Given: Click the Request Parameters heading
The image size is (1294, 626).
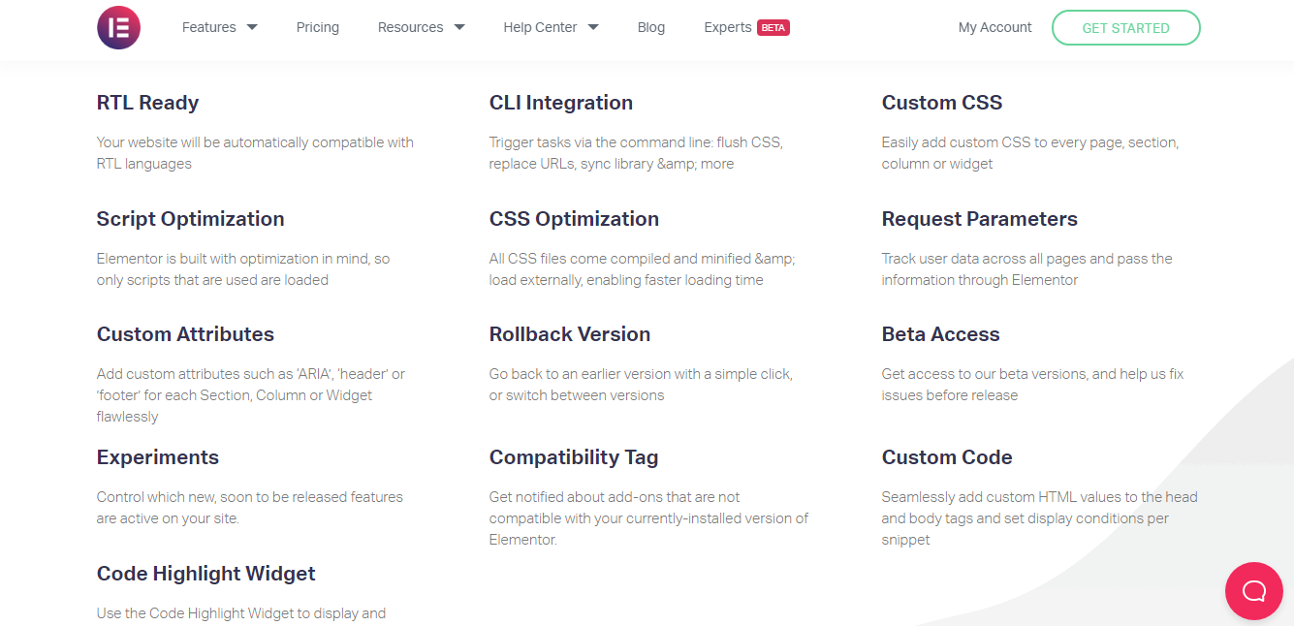Looking at the screenshot, I should pyautogui.click(x=979, y=219).
